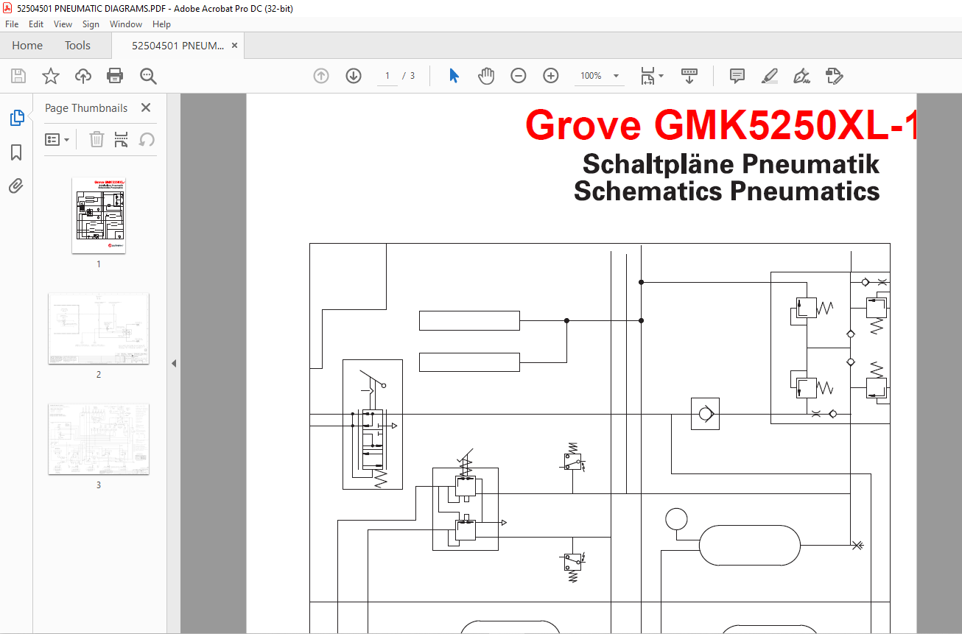Click the Page Thumbnails panel title
Viewport: 962px width, 634px height.
pos(86,108)
